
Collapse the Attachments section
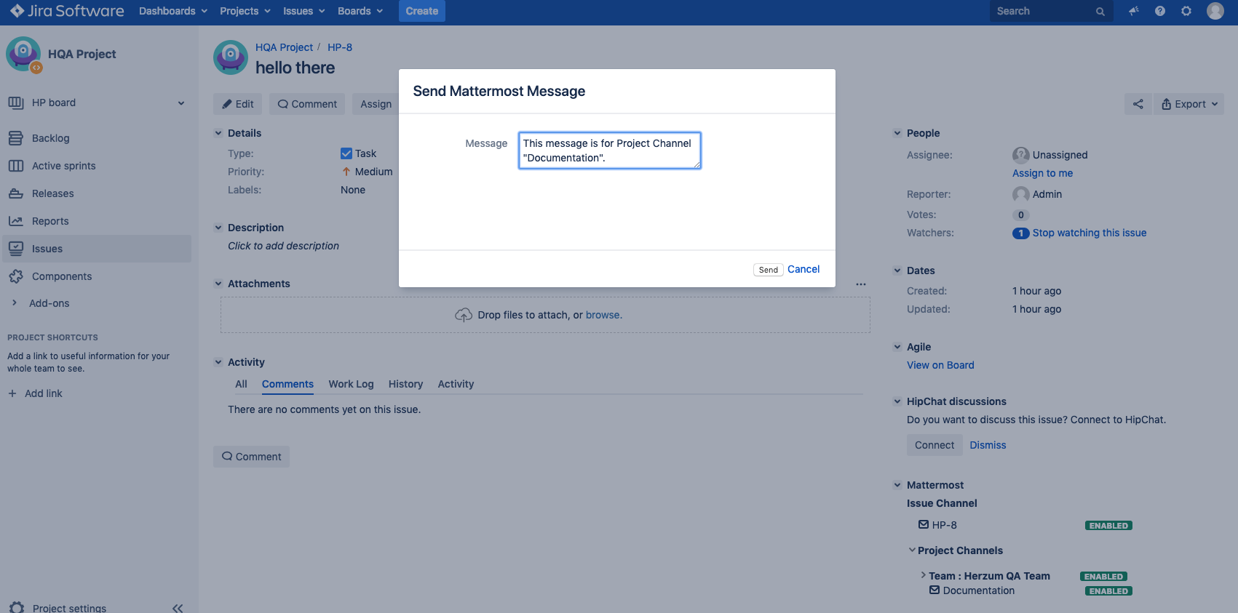[x=218, y=284]
